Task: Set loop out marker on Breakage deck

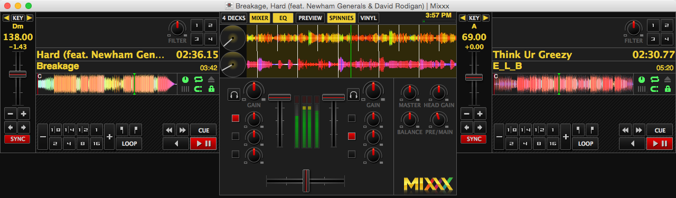Action: pyautogui.click(x=136, y=130)
